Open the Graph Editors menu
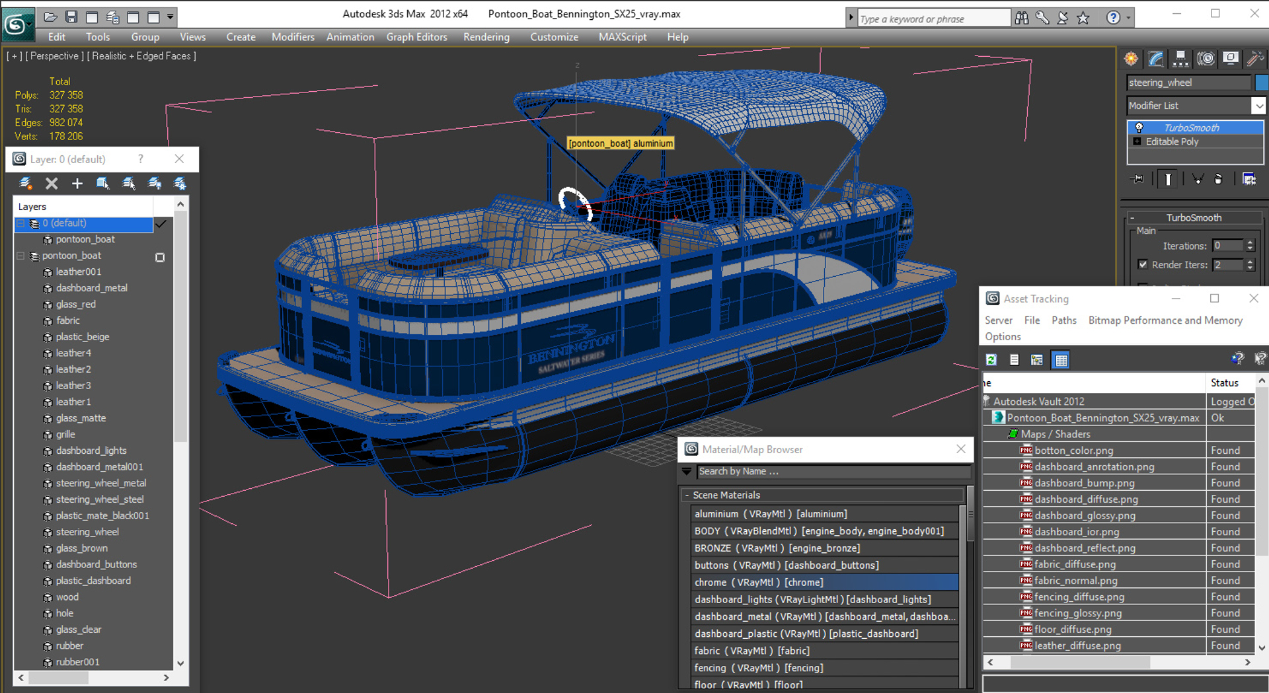The image size is (1269, 693). coord(417,37)
